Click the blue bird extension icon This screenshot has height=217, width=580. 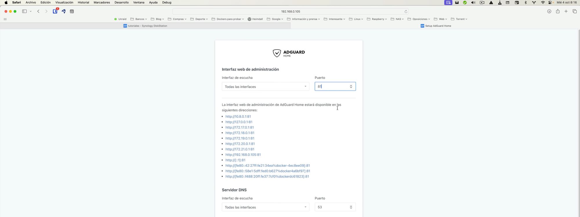click(64, 11)
